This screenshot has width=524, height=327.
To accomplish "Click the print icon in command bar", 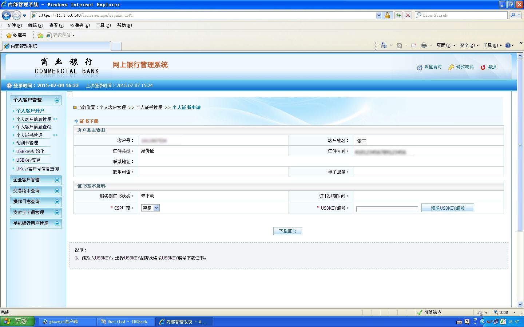I will [x=424, y=45].
